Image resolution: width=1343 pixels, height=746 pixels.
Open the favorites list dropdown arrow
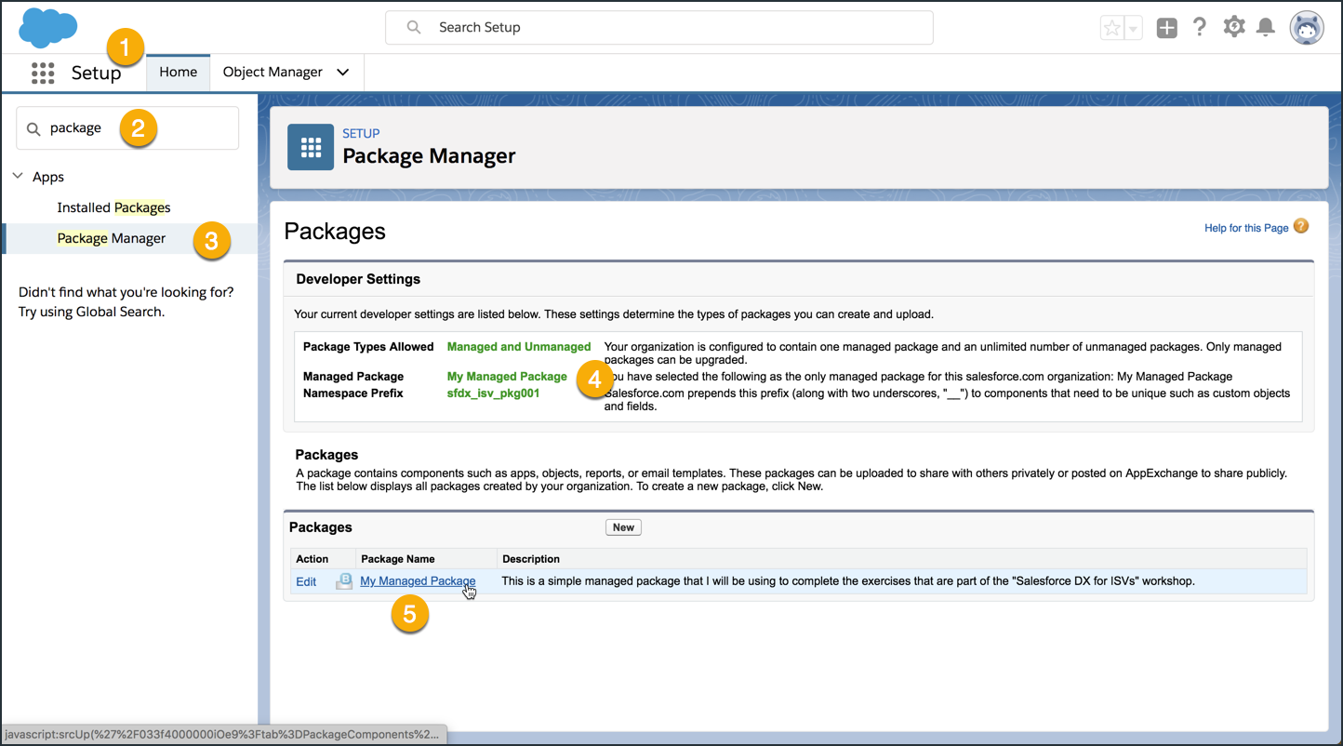coord(1133,29)
